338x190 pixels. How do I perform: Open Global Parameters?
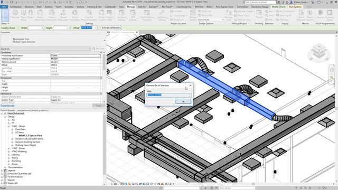tap(75, 15)
